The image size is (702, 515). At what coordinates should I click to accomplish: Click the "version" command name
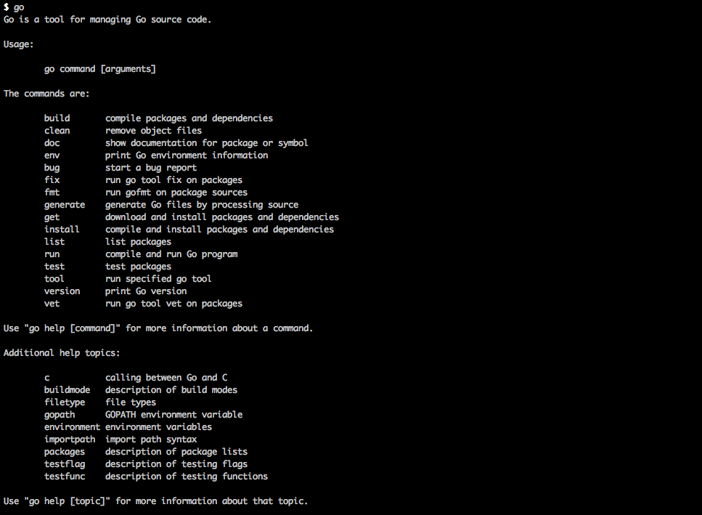pos(62,291)
